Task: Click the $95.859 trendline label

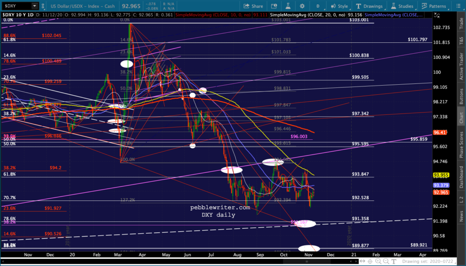Action: point(419,139)
